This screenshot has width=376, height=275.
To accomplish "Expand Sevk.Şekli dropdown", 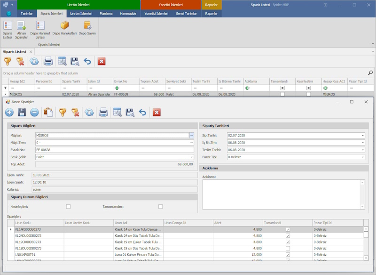I will [x=192, y=157].
